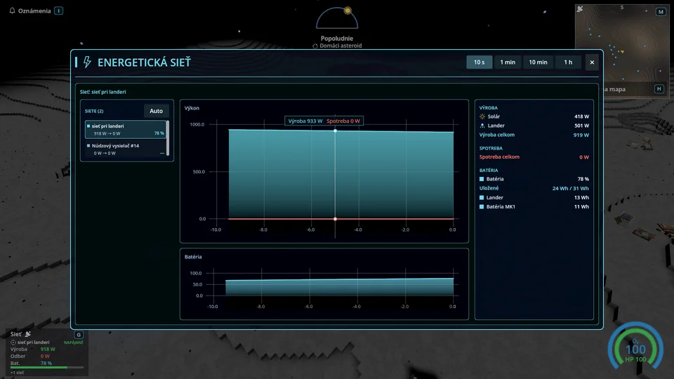Click the Batéria MK1 11 Wh value
This screenshot has height=379, width=674.
point(581,206)
